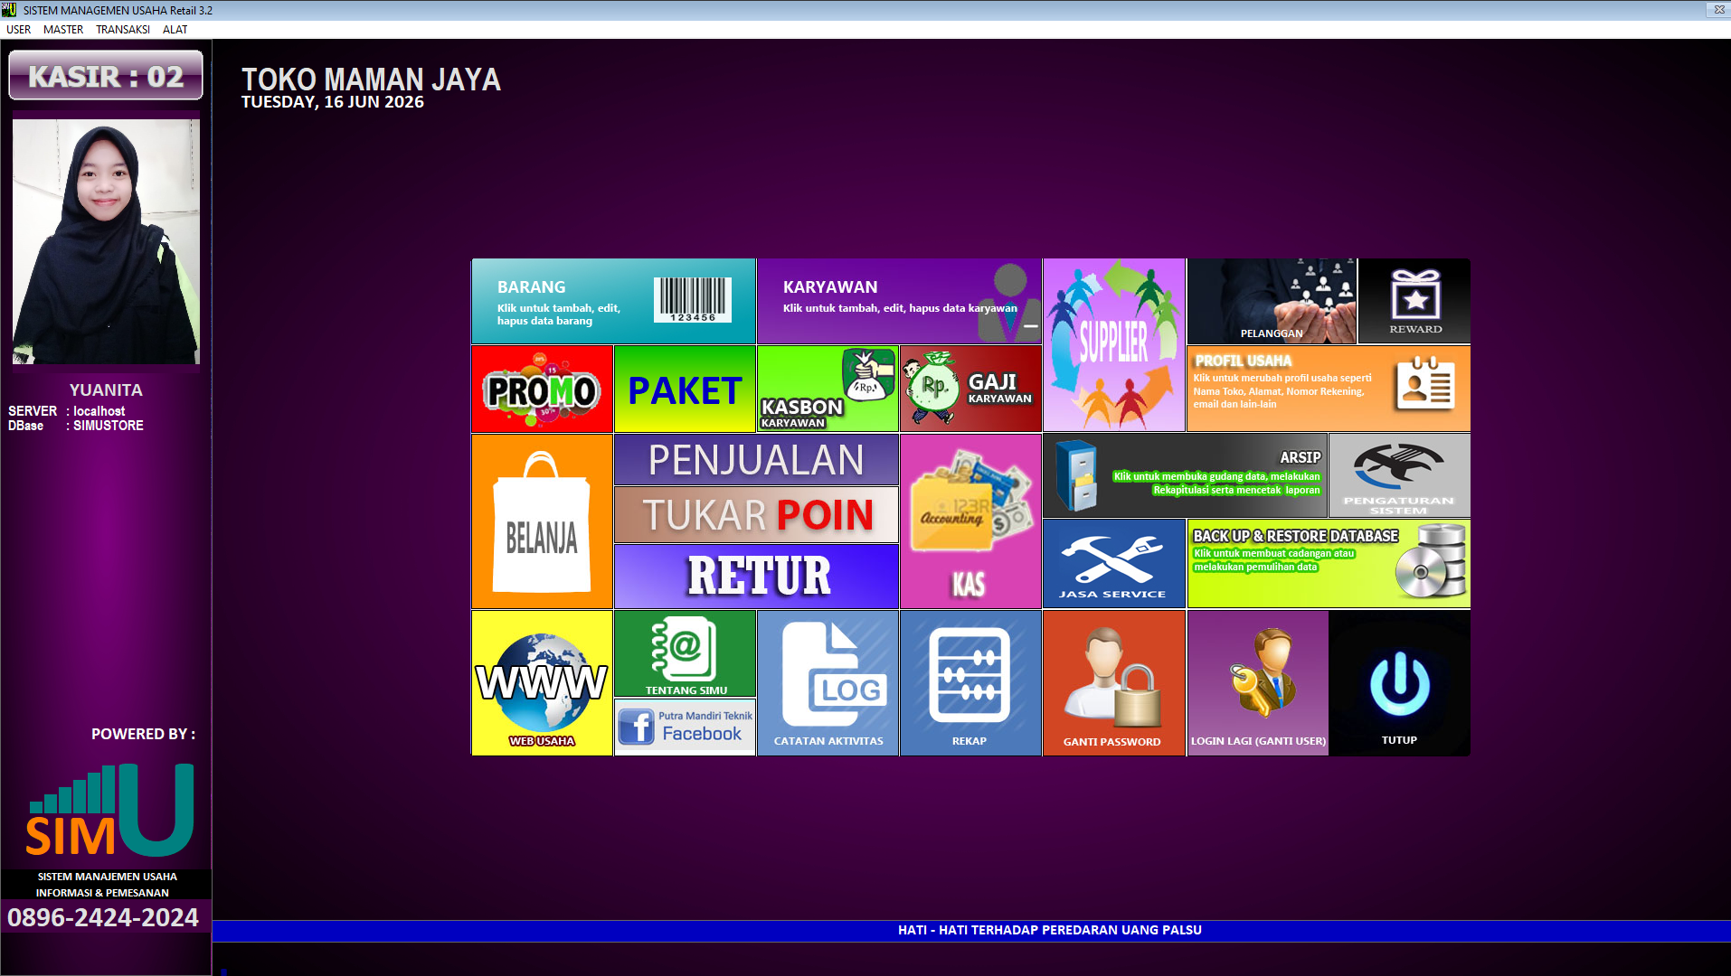
Task: Click the YUANITA user photo
Action: pos(106,241)
